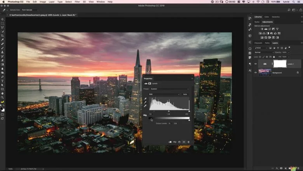The image size is (303, 171).
Task: Switch to the Swatches tab
Action: coord(275,17)
